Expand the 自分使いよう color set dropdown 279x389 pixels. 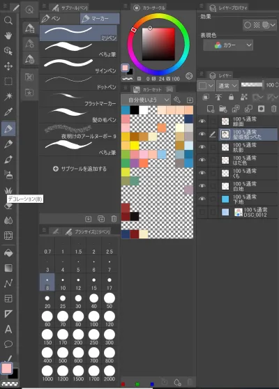pos(146,100)
